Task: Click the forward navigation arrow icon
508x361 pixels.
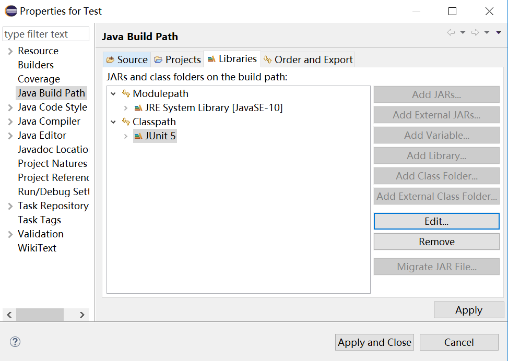Action: click(475, 32)
